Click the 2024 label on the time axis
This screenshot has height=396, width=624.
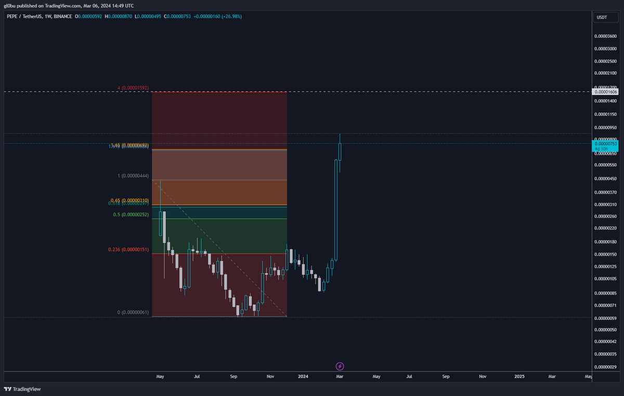point(303,376)
